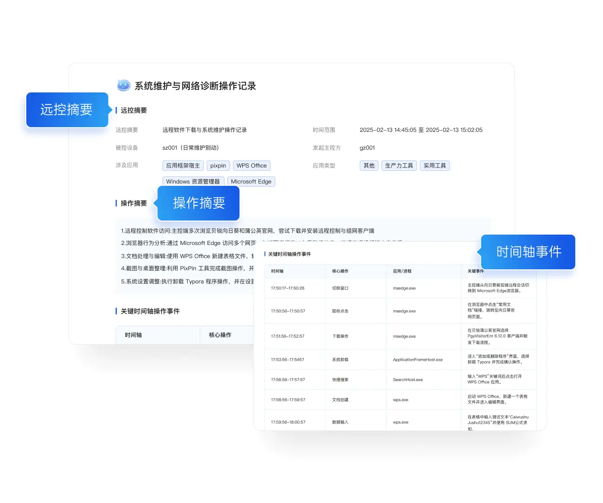Select the "应用框架宿主" application tag
The image size is (603, 503).
click(x=183, y=165)
